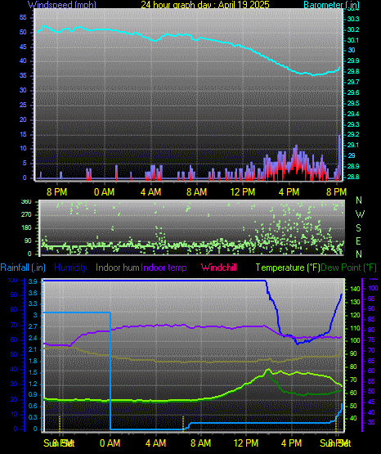Viewport: 381px width, 454px height.
Task: Click the 2.7 rainfall axis value
Action: (x=33, y=326)
